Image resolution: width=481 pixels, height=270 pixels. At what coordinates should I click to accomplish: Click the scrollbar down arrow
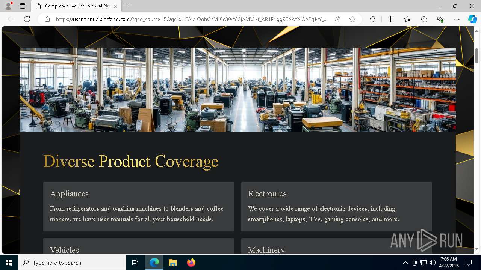tap(477, 249)
